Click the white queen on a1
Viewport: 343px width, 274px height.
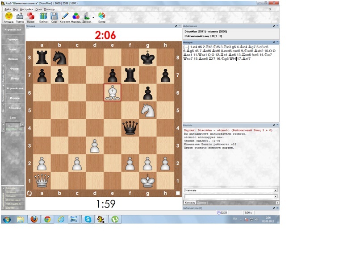(42, 180)
